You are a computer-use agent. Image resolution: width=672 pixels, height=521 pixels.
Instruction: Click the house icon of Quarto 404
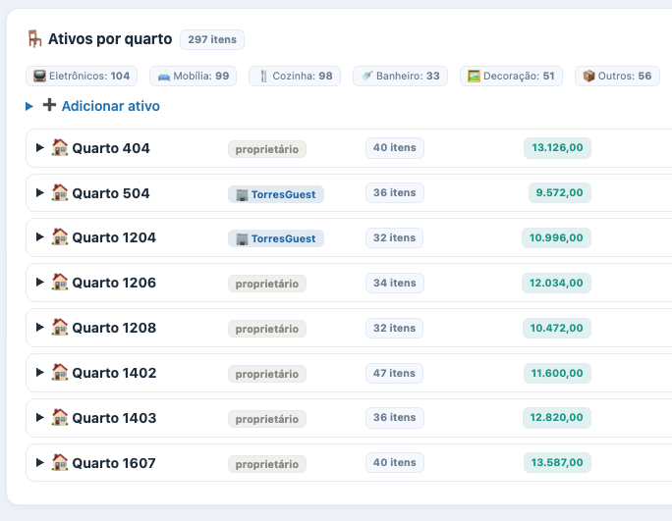tap(60, 148)
